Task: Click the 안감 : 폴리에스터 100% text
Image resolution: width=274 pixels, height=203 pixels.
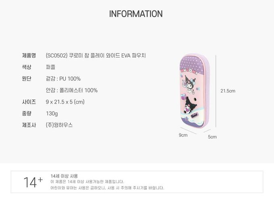Action: (x=72, y=90)
